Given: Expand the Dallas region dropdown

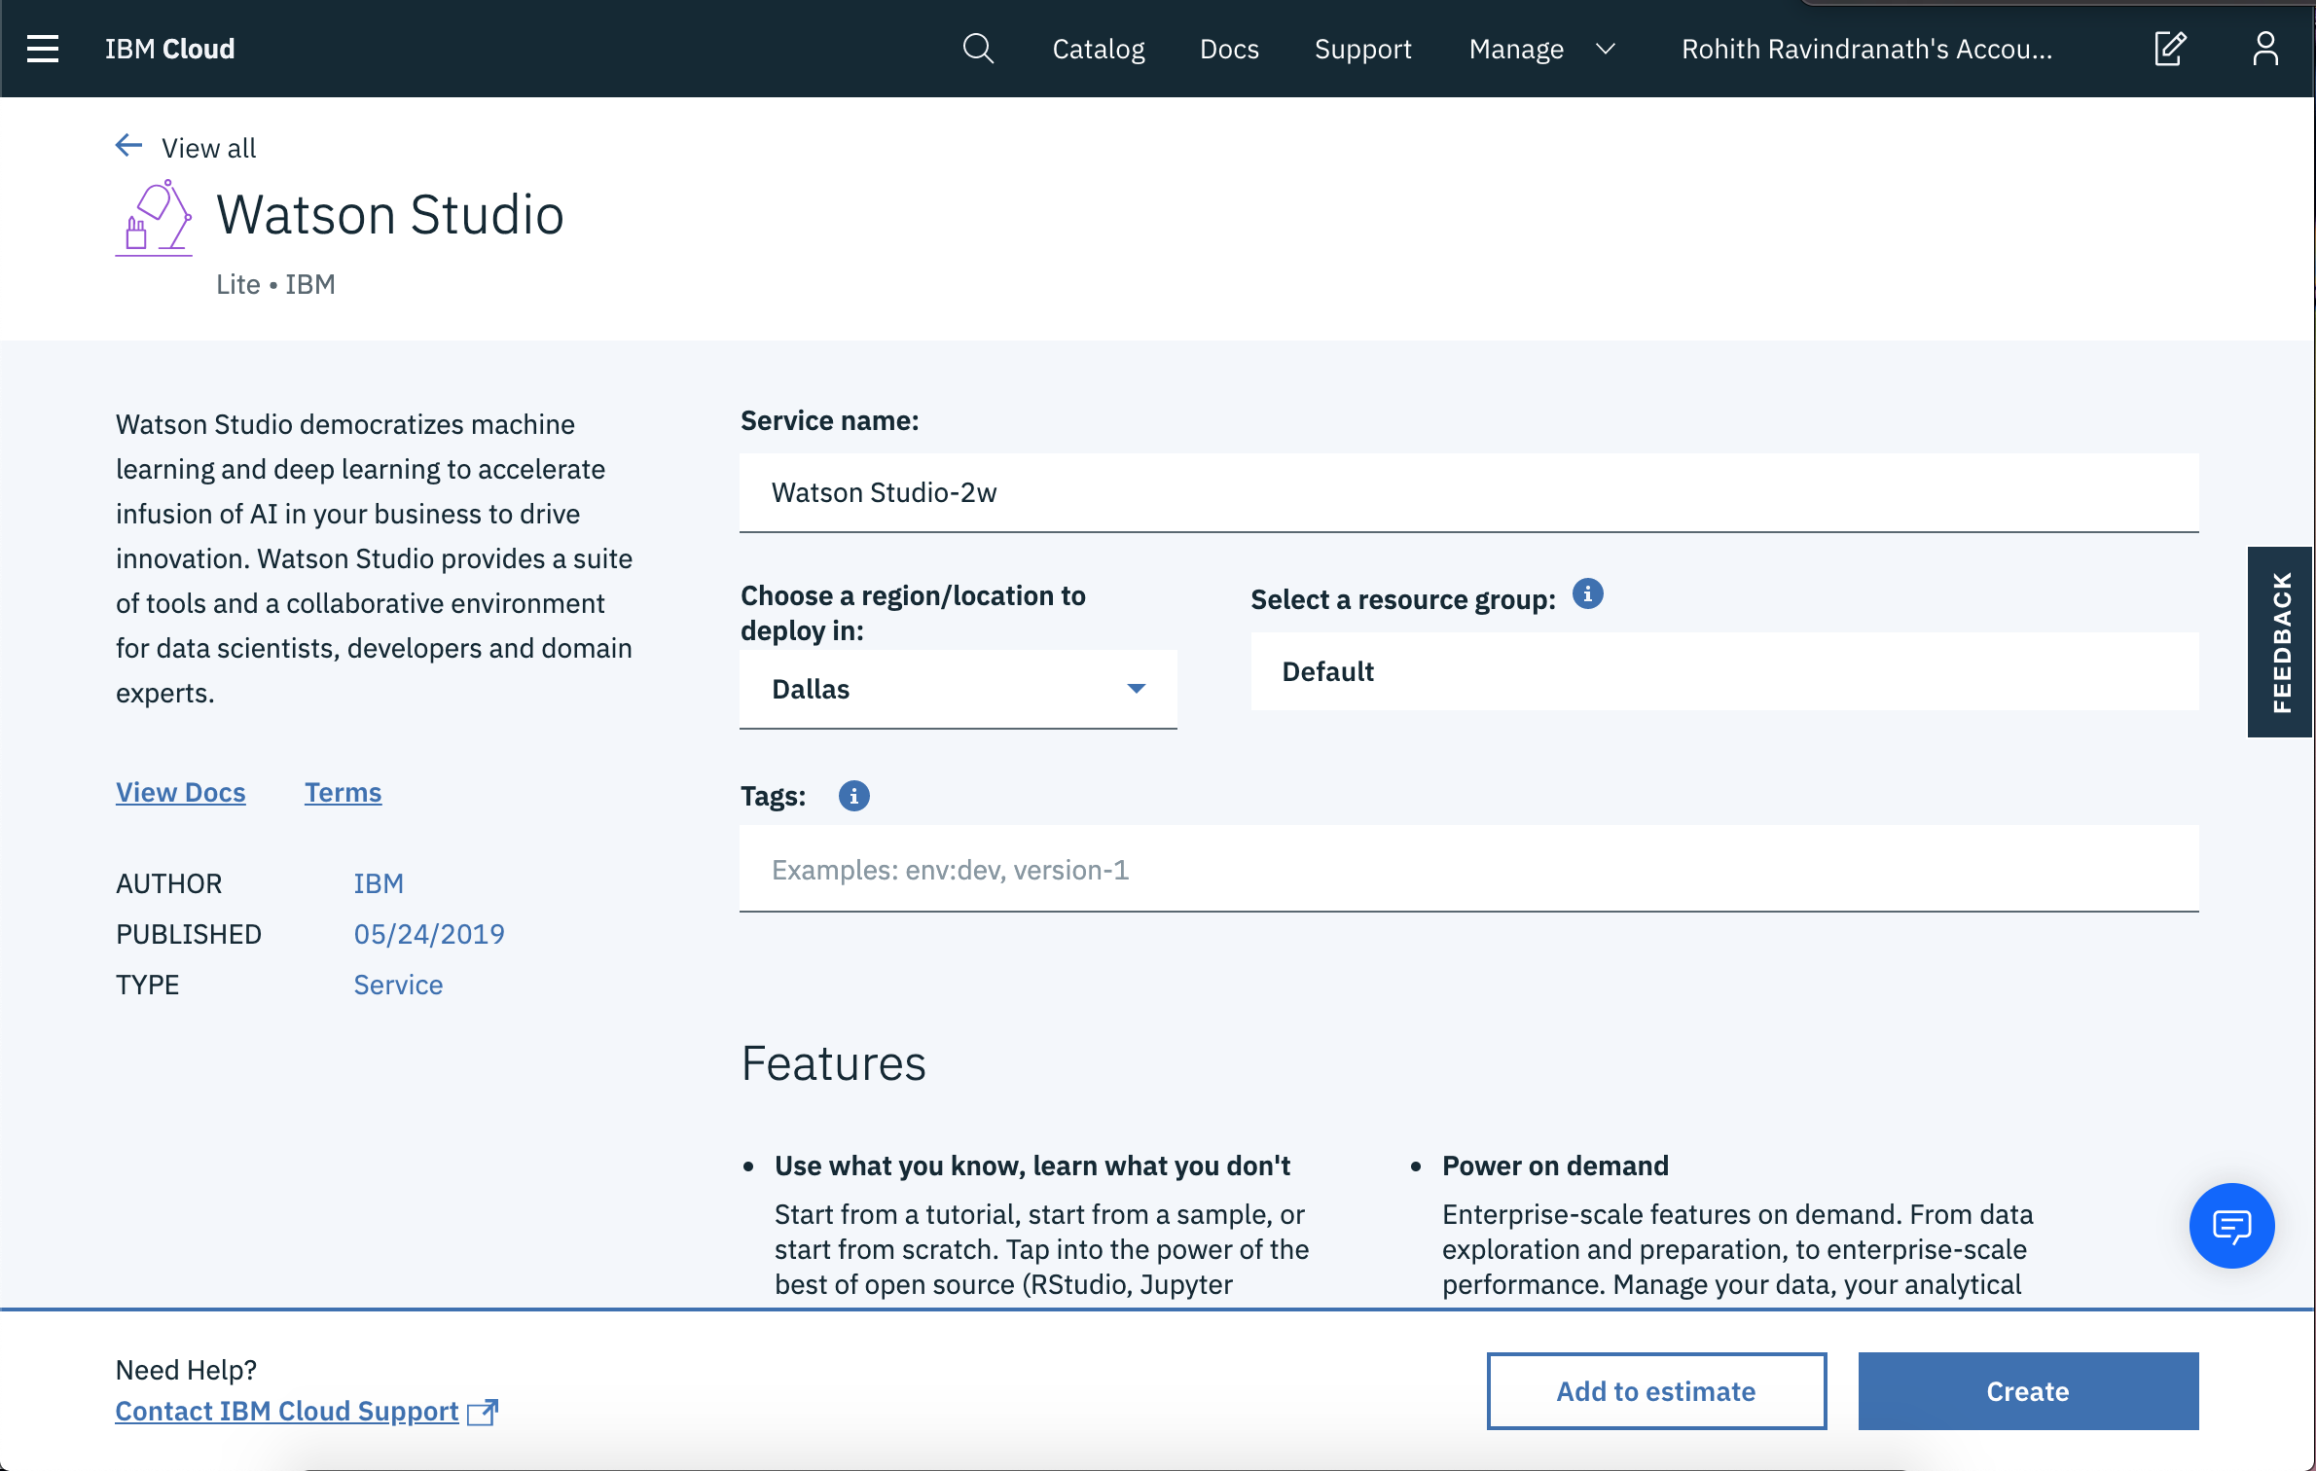Looking at the screenshot, I should [958, 689].
